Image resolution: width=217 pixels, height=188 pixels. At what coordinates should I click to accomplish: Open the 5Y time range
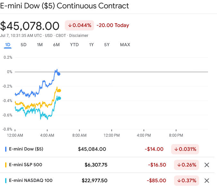tap(107, 45)
